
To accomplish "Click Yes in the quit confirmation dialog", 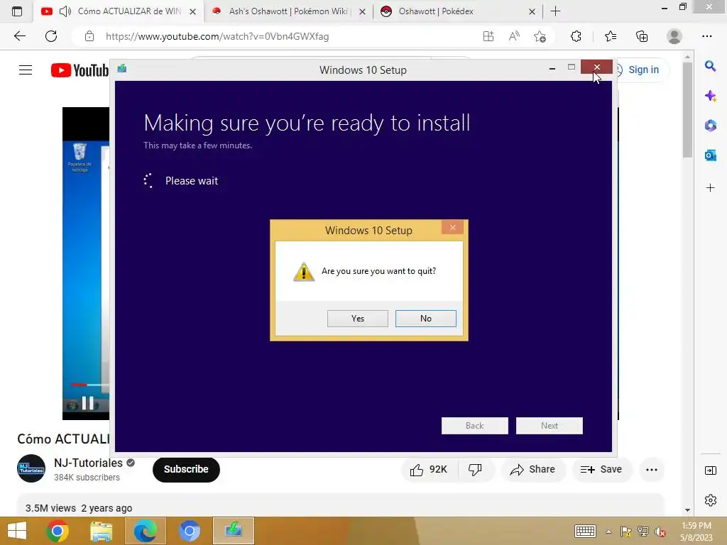I will [x=358, y=319].
